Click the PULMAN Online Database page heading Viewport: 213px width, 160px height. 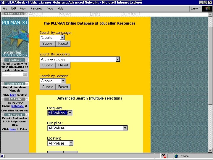[90, 23]
